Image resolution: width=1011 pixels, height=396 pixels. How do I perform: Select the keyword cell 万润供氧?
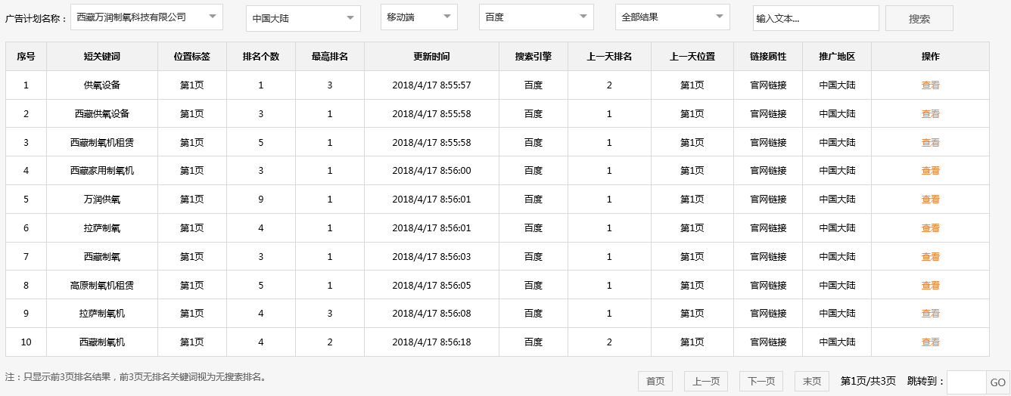pos(102,200)
